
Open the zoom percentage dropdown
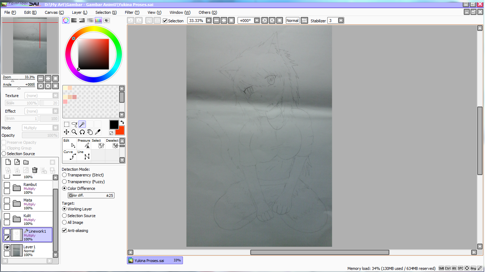click(x=208, y=20)
